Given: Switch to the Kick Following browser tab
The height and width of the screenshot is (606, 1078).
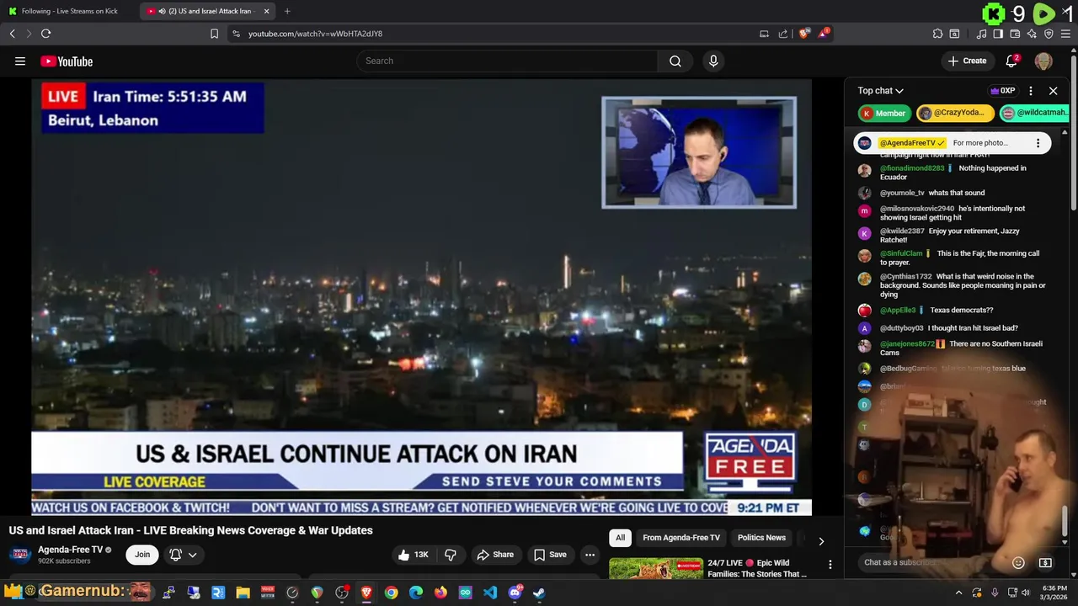Looking at the screenshot, I should coord(69,11).
